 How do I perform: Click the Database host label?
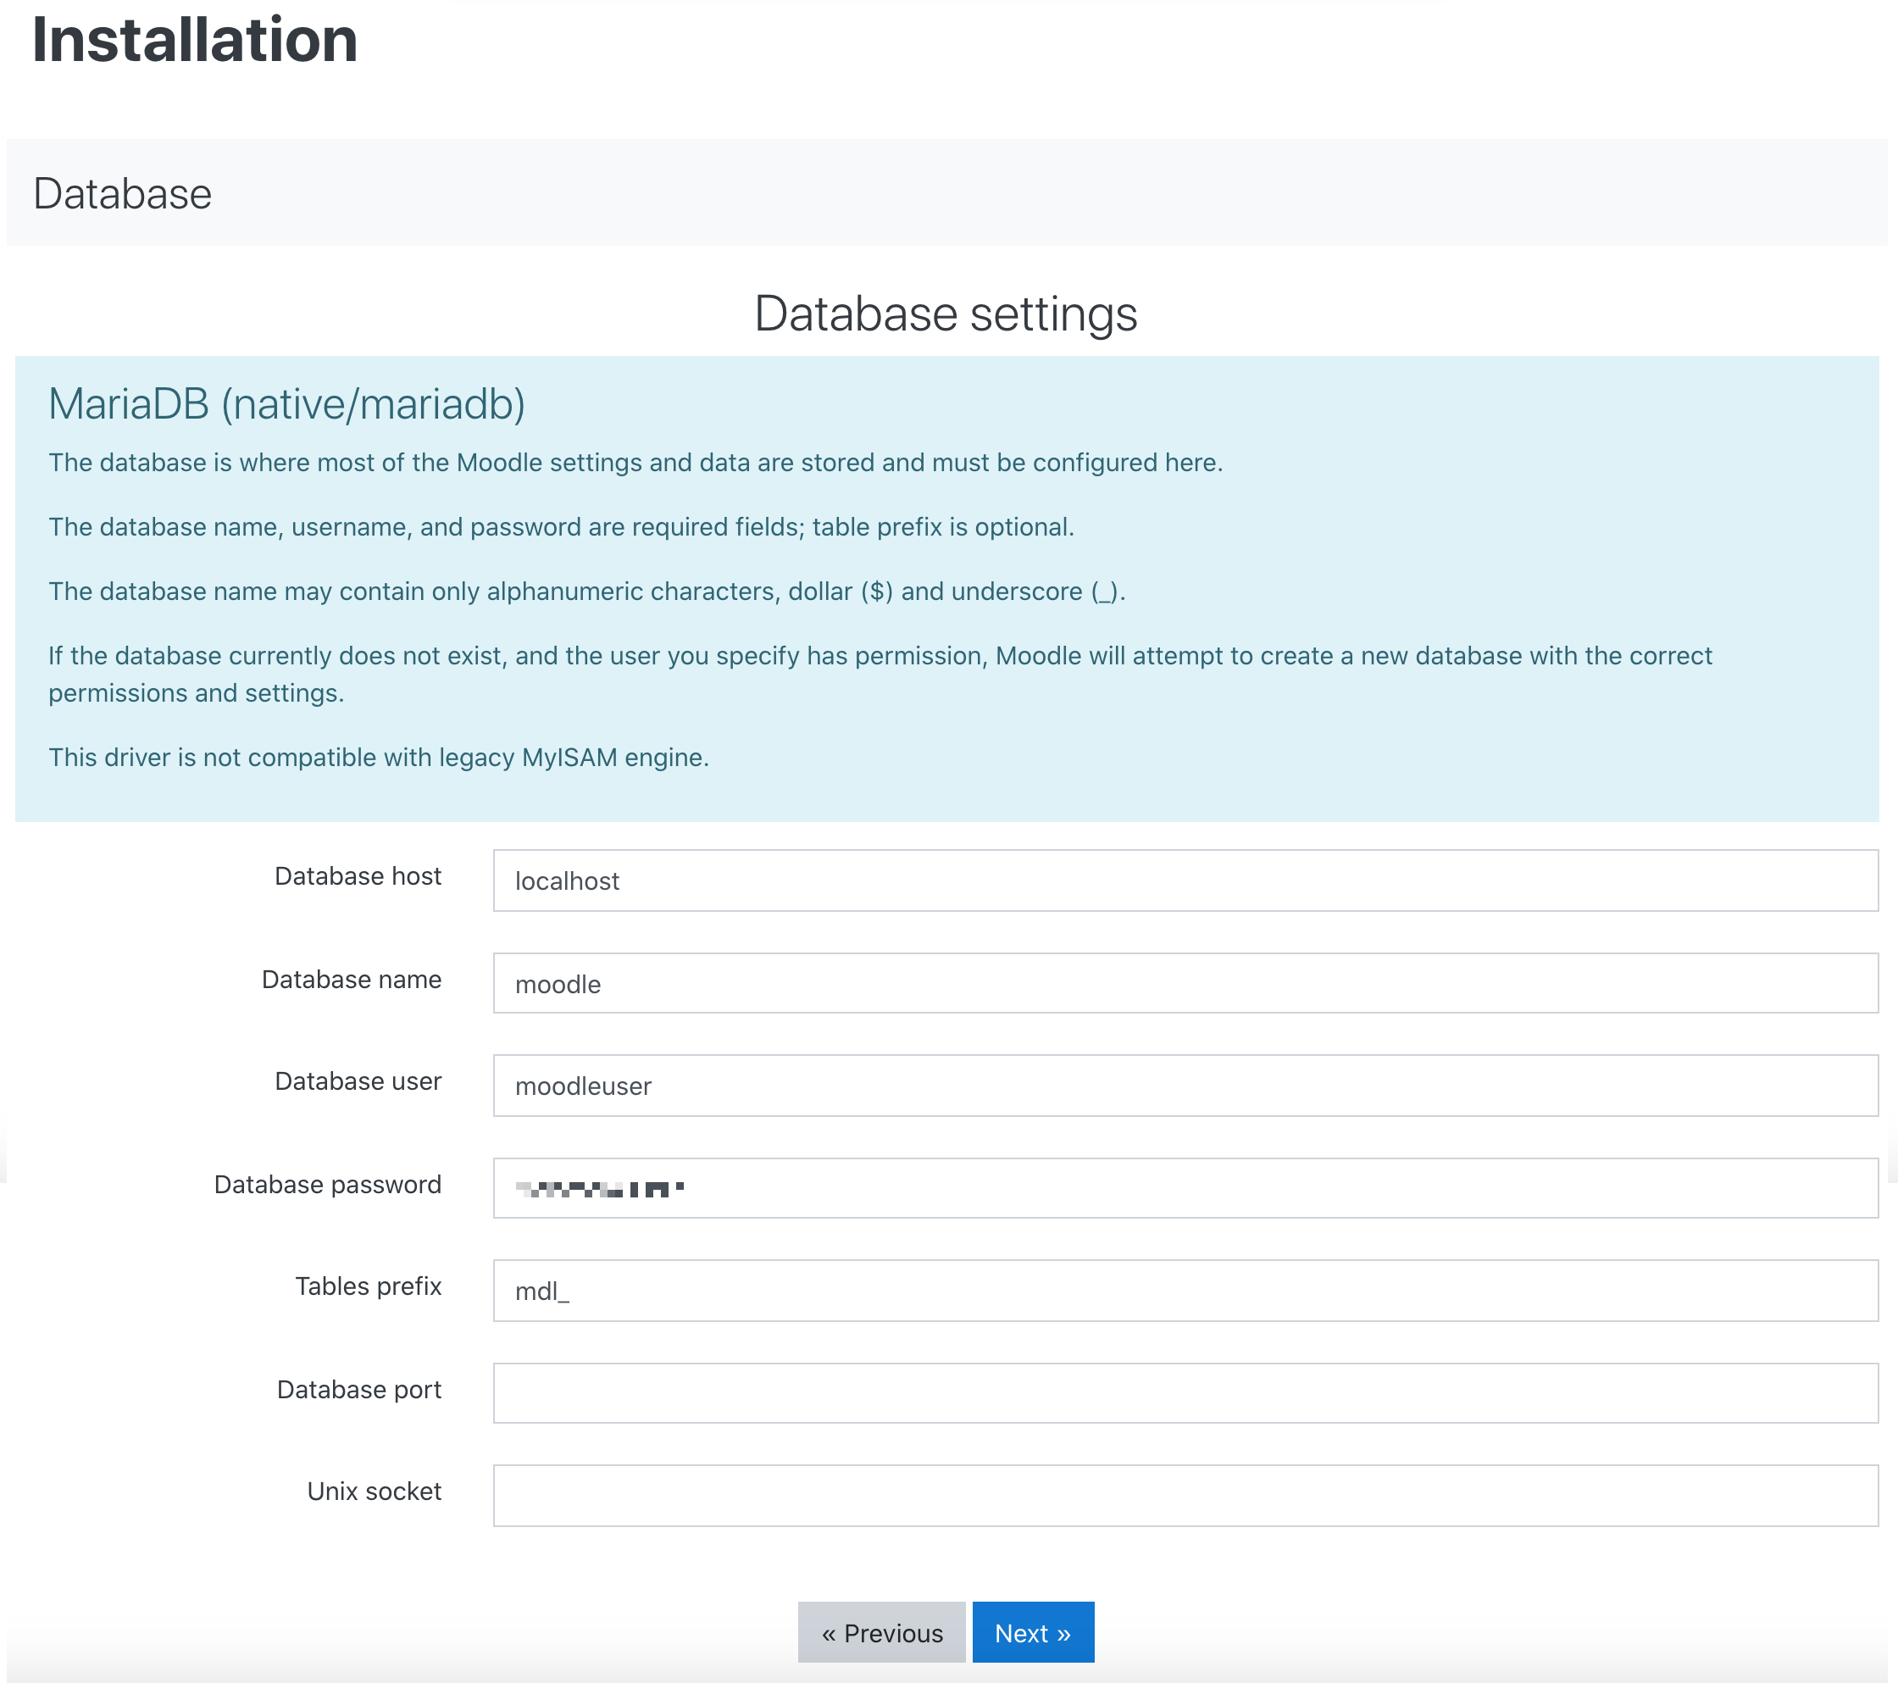point(358,876)
